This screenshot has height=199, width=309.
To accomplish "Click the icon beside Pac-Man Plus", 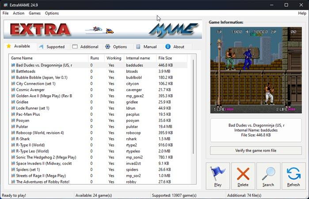I will [13, 114].
